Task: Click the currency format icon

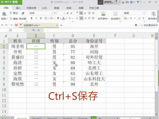Action: [125, 18]
